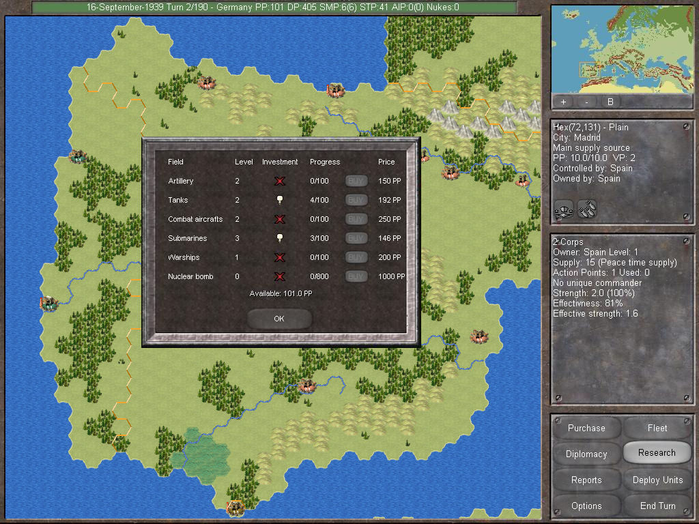Click the Submarines investment lightbulb icon
Viewport: 699px width, 524px height.
point(279,238)
